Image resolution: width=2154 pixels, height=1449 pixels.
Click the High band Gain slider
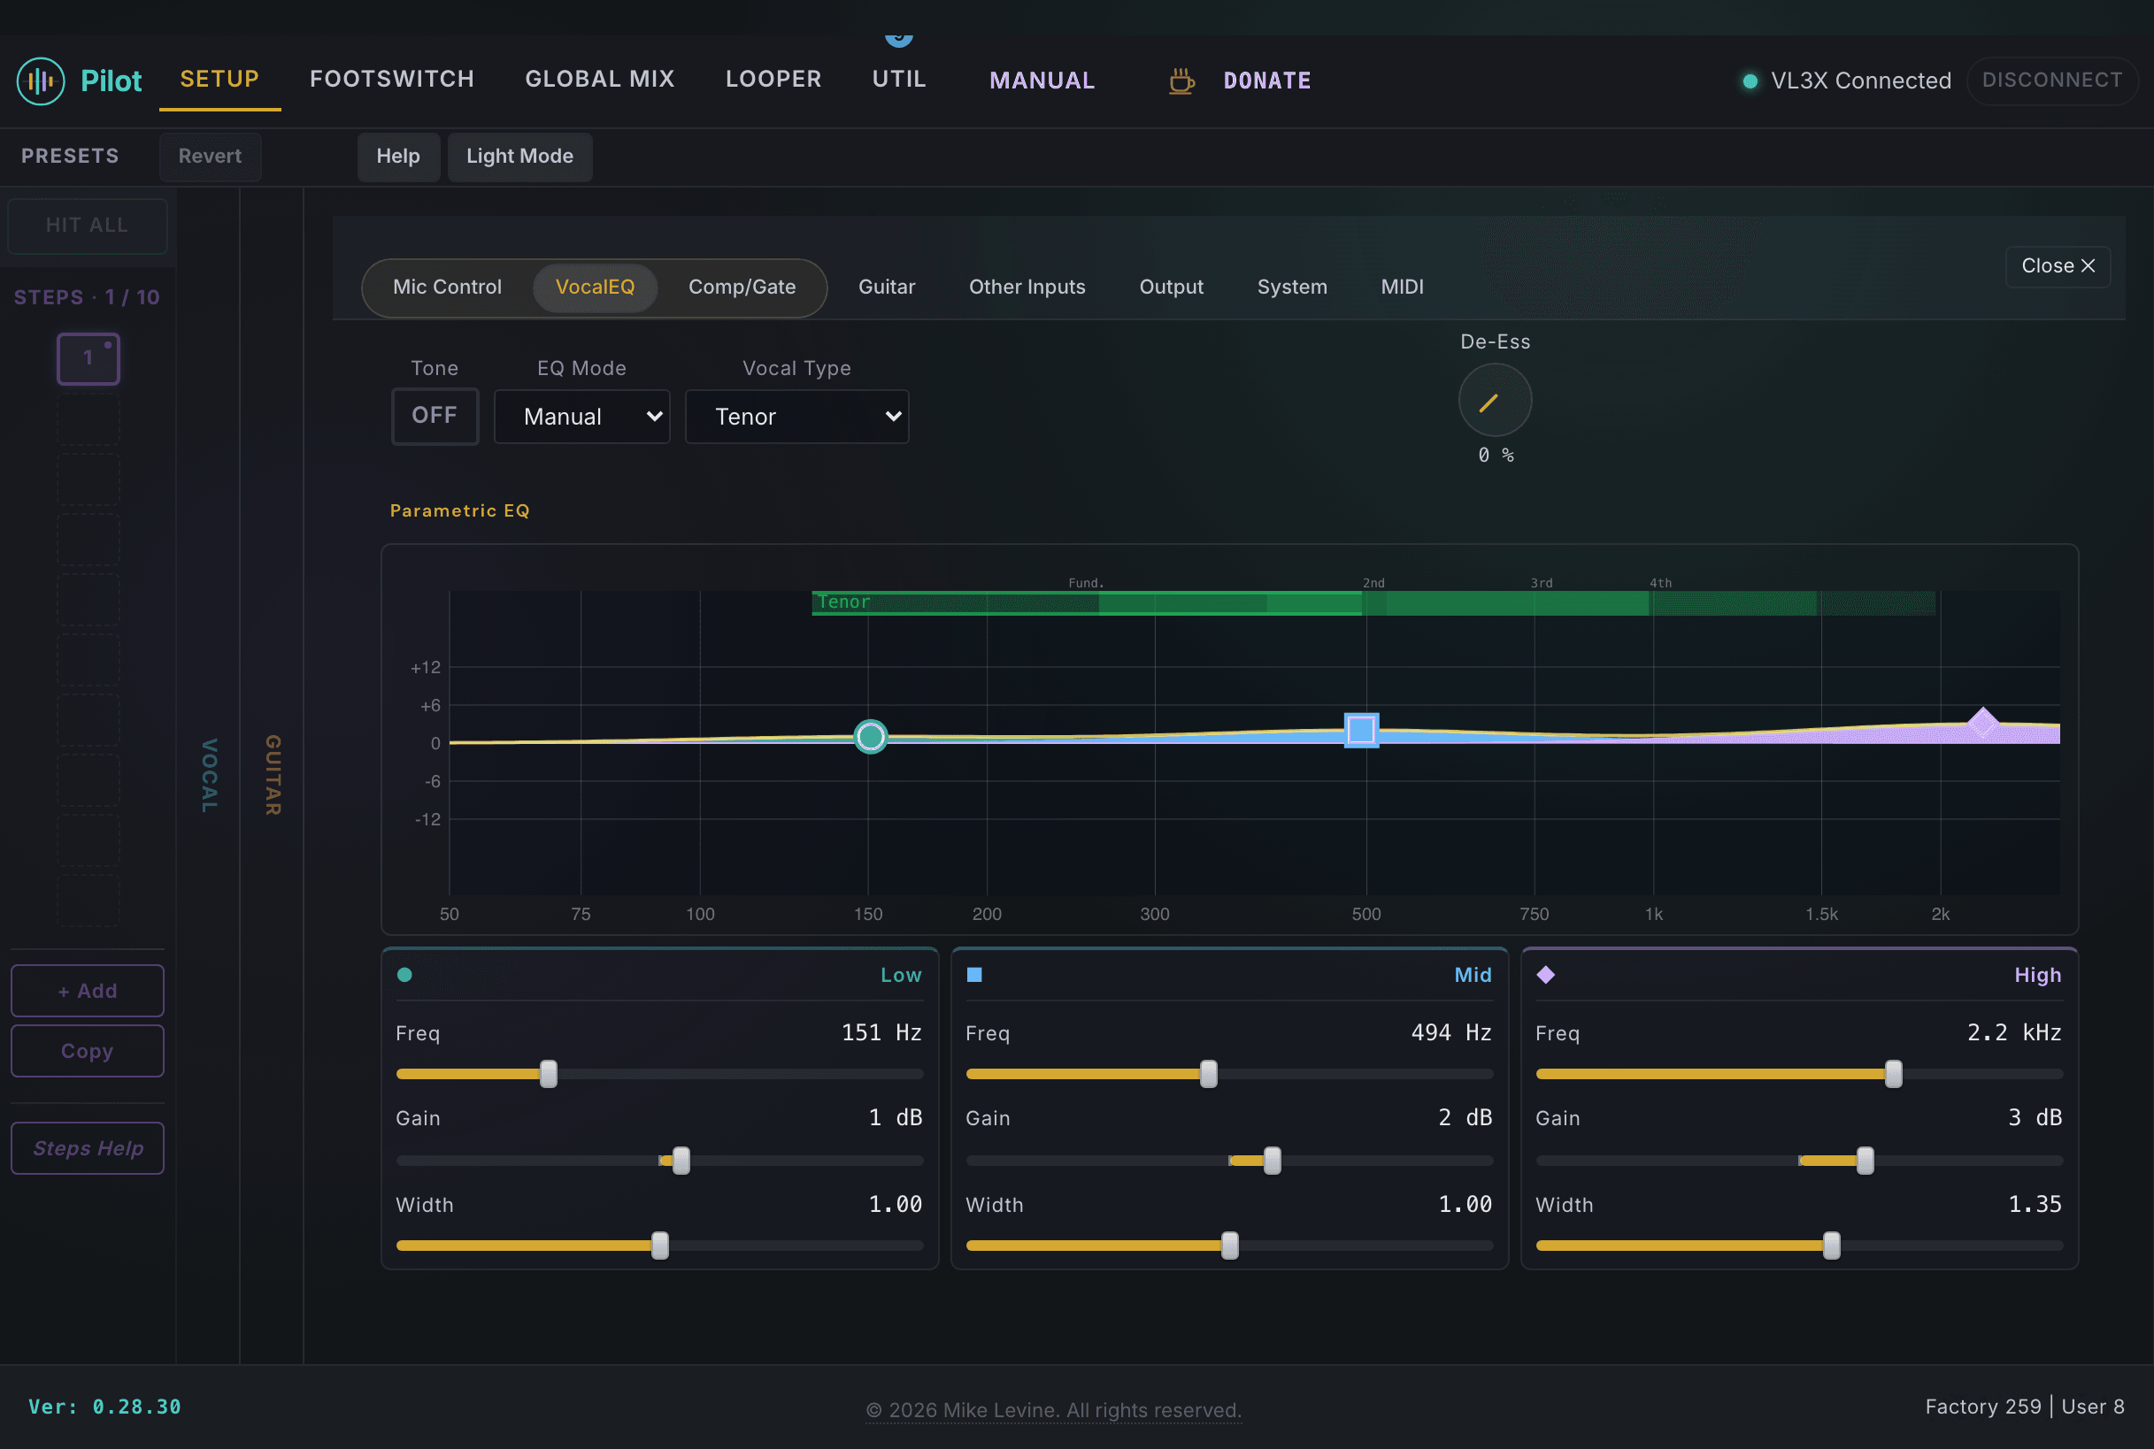point(1799,1160)
